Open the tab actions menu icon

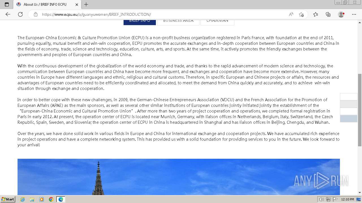[7, 4]
